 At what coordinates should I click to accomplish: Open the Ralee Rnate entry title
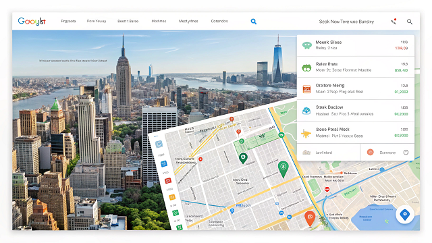(327, 64)
